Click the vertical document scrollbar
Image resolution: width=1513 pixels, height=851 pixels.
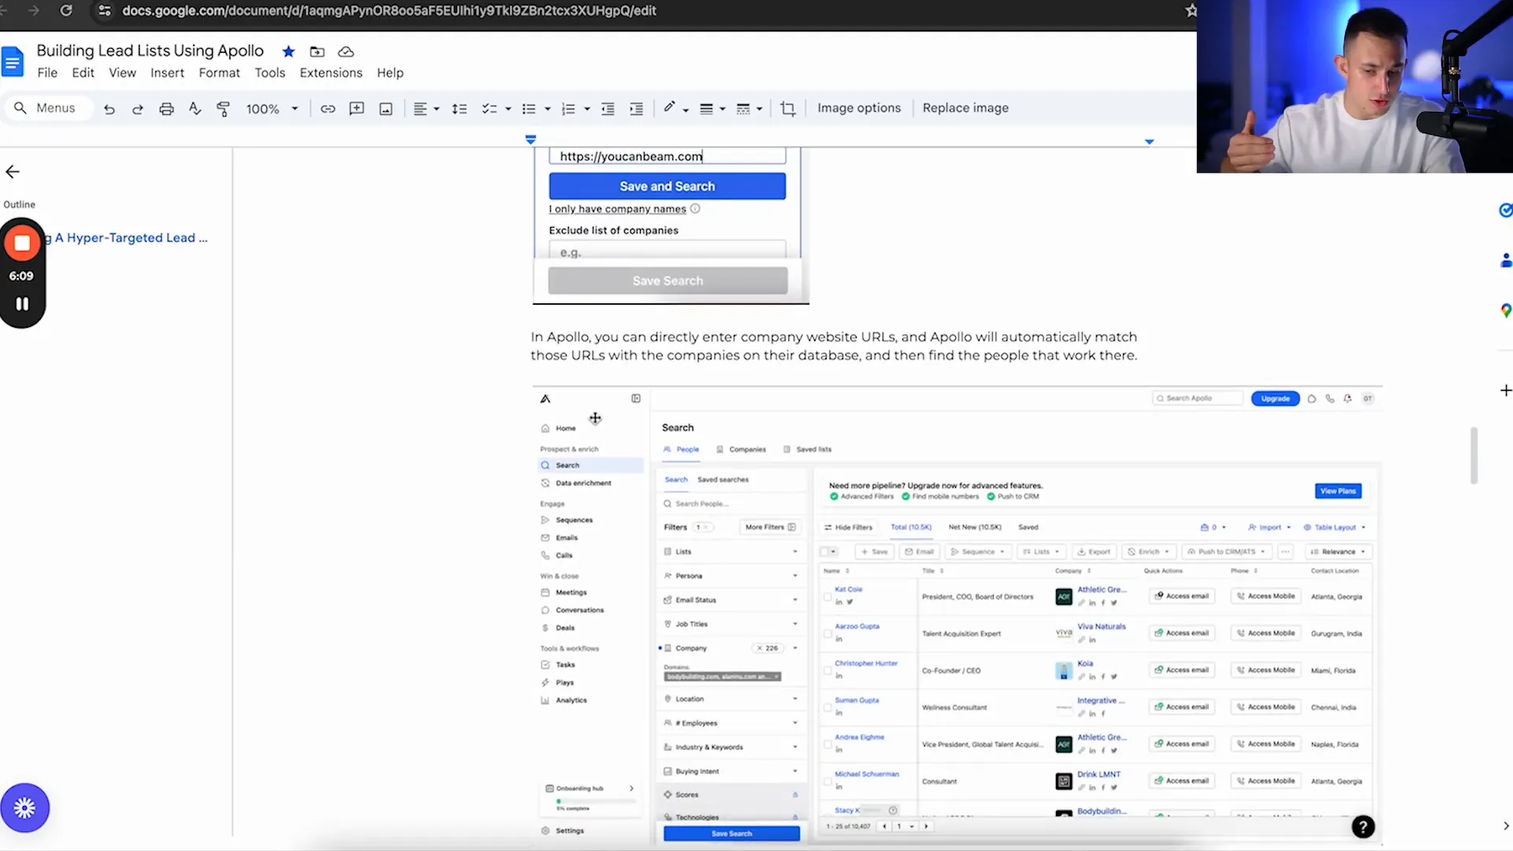tap(1473, 455)
